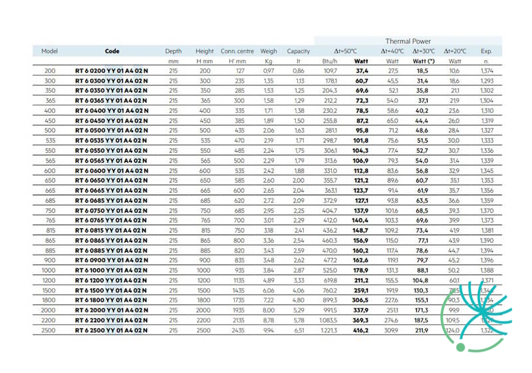The image size is (532, 373).
Task: Select code 'RT 6 0765 YY 01 A4 02 N'
Action: 111,220
